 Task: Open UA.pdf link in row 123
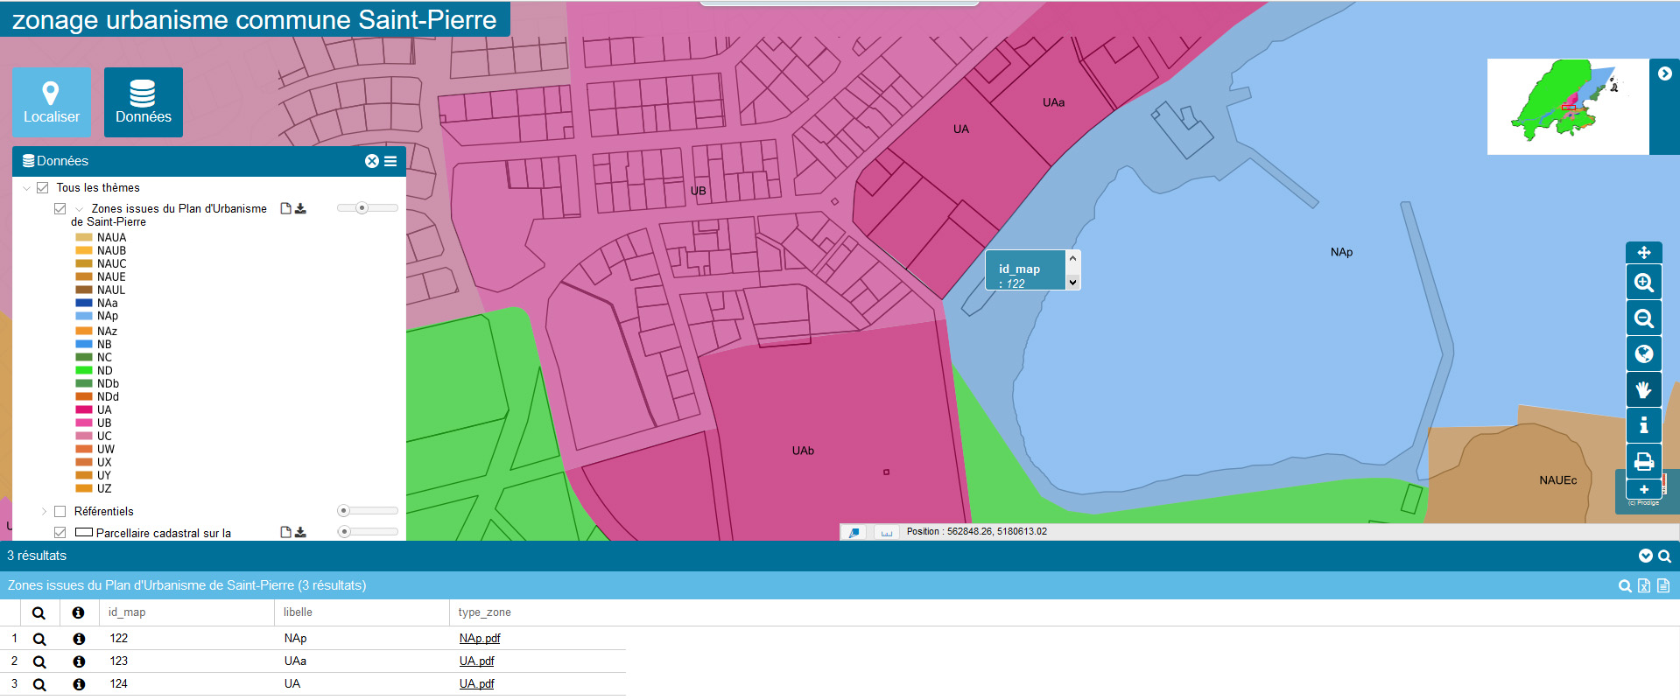(477, 661)
